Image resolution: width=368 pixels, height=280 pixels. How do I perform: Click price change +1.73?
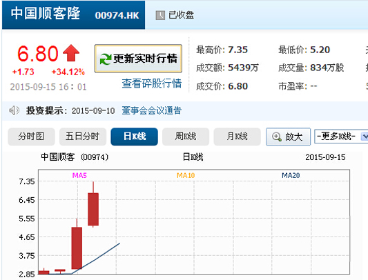23,72
